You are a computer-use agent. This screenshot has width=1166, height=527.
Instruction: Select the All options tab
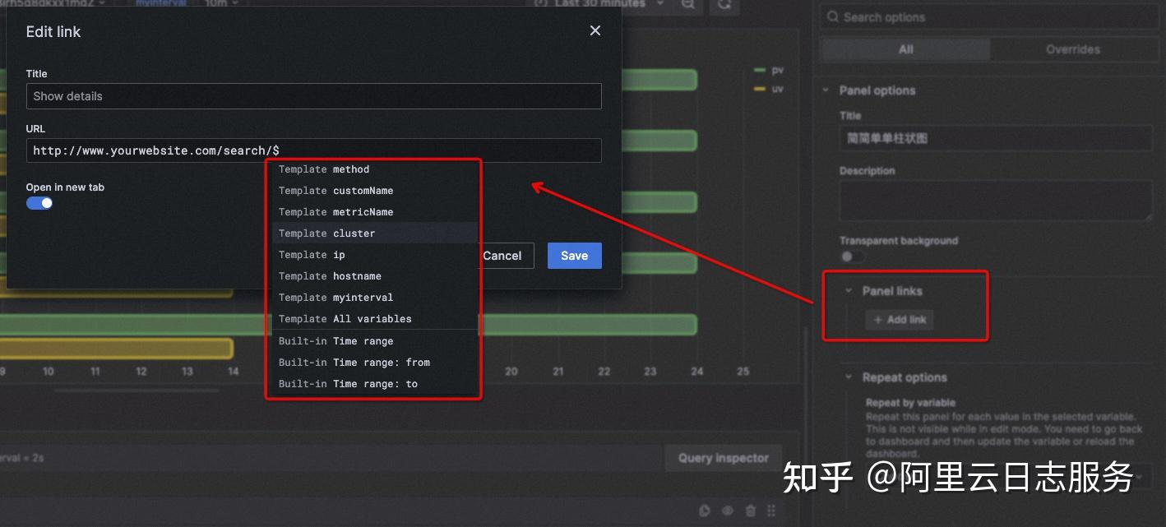905,49
